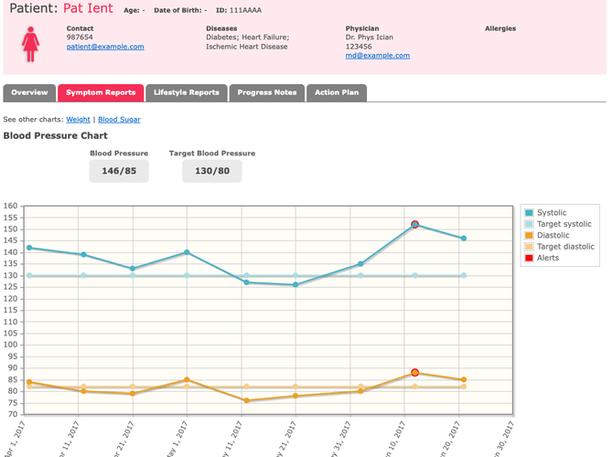The width and height of the screenshot is (612, 457).
Task: Switch to the Lifestyle Reports tab
Action: coord(187,93)
